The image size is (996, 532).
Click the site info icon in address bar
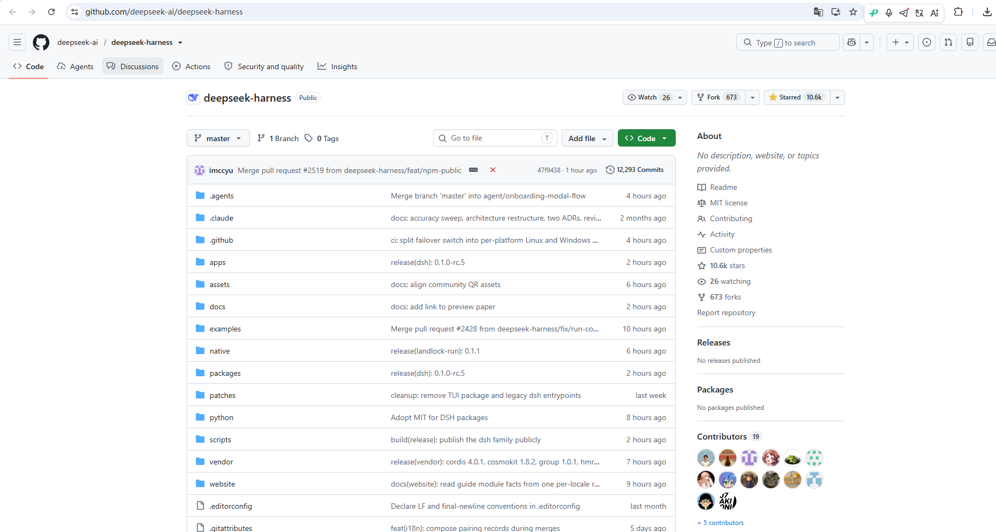click(75, 12)
